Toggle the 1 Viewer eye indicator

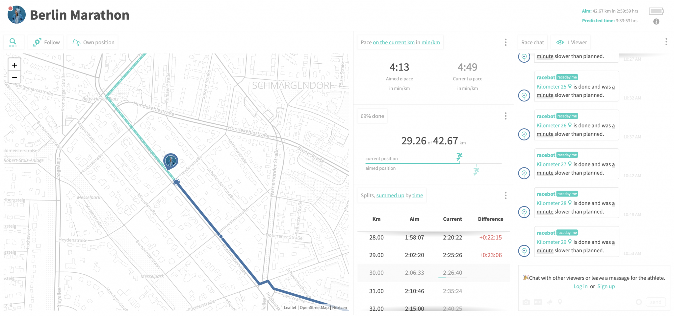(570, 42)
